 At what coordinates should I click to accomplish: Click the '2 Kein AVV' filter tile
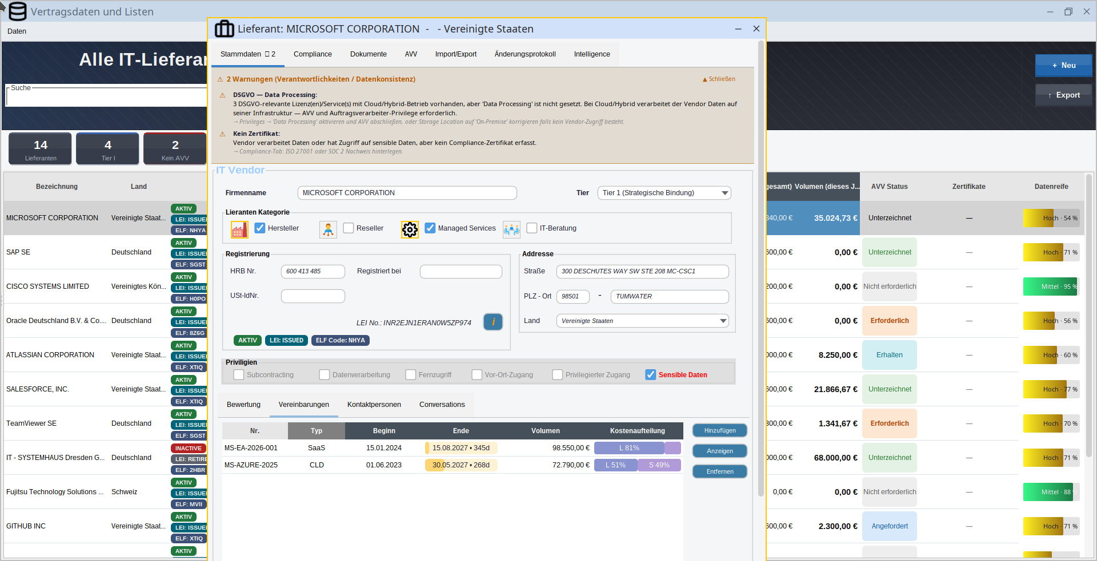(175, 149)
